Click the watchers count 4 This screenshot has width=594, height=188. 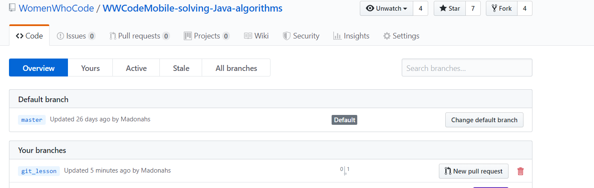coord(421,8)
